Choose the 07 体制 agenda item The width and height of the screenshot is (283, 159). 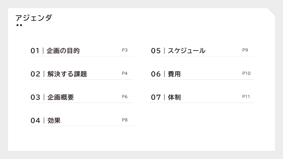pyautogui.click(x=202, y=97)
